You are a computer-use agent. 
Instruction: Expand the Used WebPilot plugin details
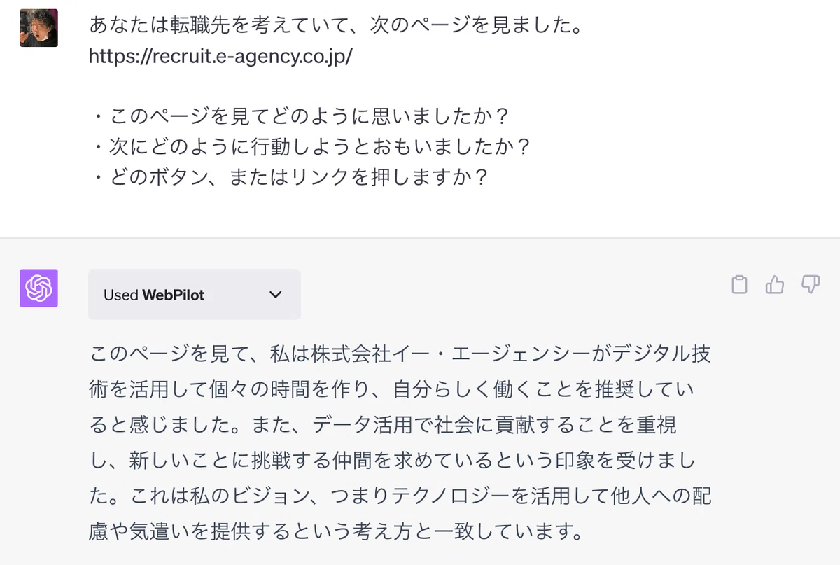click(x=195, y=295)
